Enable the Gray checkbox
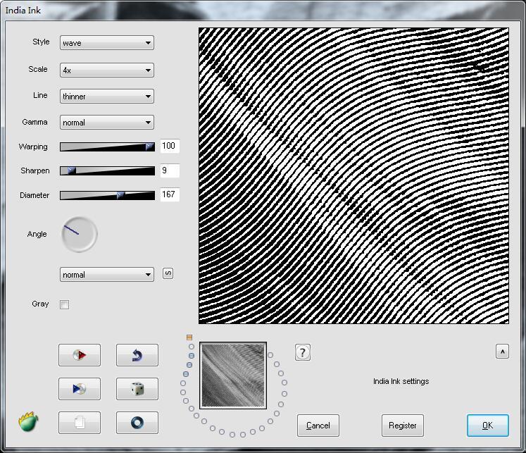This screenshot has width=526, height=453. point(65,304)
